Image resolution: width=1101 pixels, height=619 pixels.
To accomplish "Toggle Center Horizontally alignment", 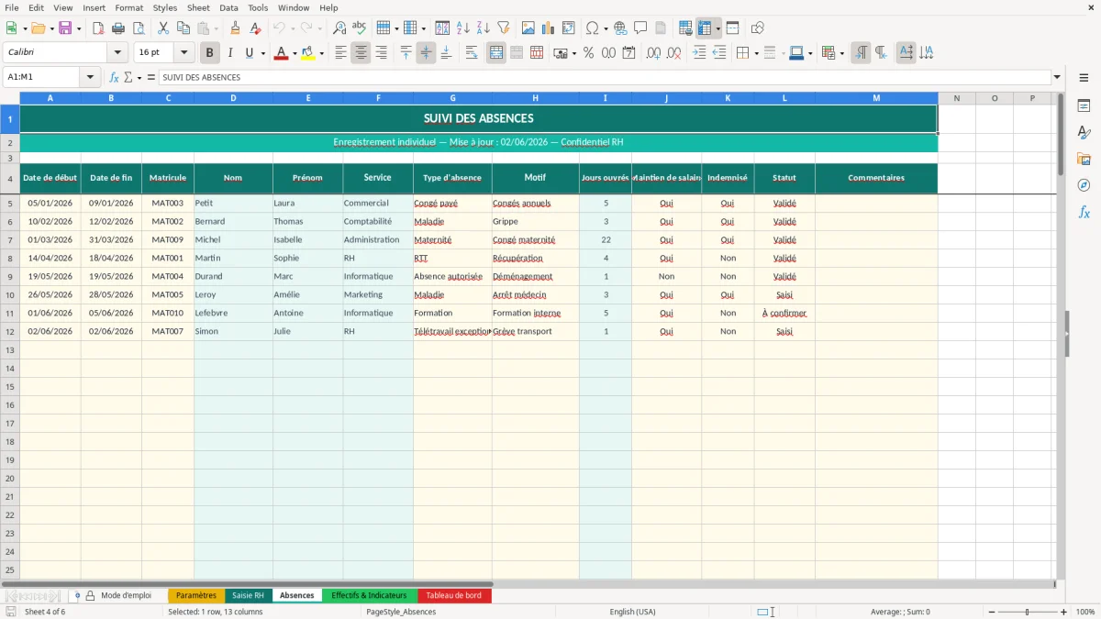I will (361, 53).
